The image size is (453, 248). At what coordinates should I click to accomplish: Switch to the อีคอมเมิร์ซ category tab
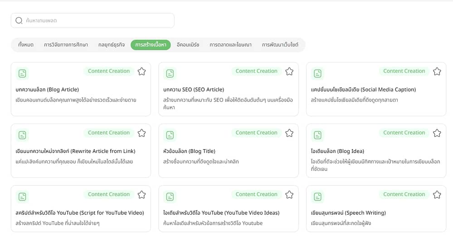click(x=188, y=45)
